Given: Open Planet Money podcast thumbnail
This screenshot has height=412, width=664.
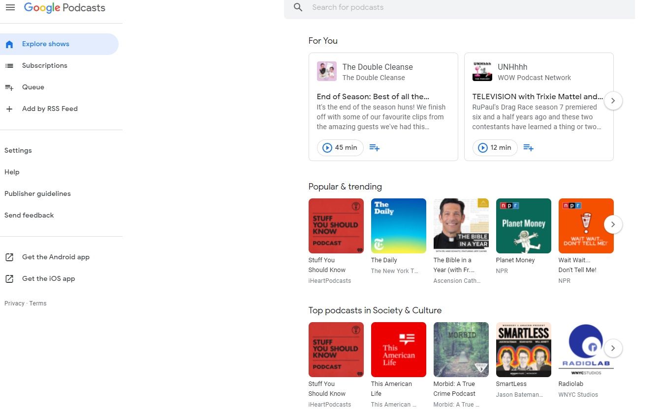Looking at the screenshot, I should 524,226.
